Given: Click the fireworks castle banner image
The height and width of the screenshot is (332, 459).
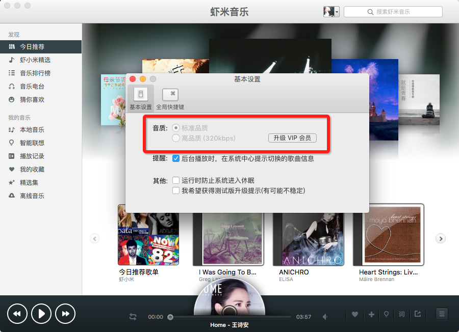Looking at the screenshot, I should coord(384,101).
